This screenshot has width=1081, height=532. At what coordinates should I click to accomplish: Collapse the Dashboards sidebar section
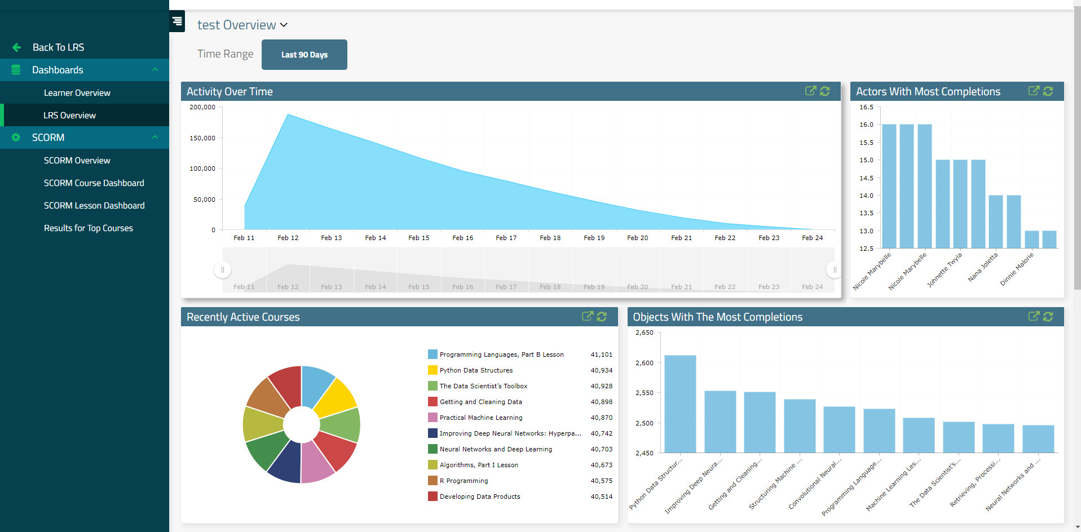pyautogui.click(x=155, y=70)
